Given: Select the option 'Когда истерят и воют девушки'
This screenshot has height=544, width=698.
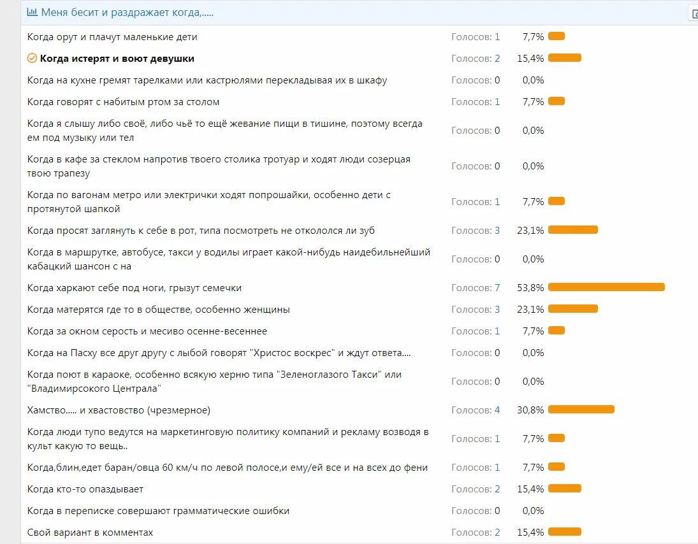Looking at the screenshot, I should [117, 59].
